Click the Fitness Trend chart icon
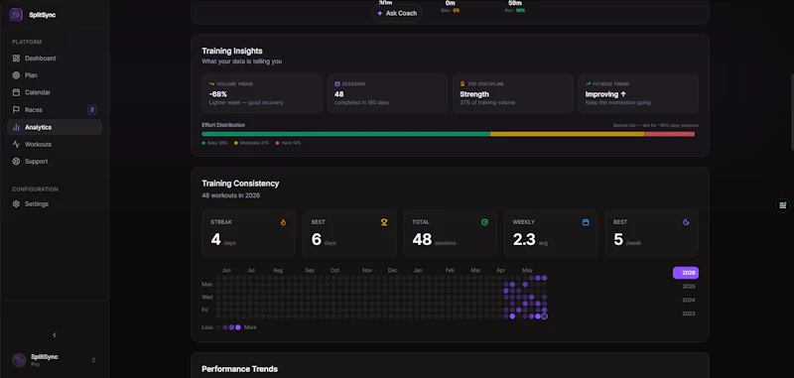 589,84
